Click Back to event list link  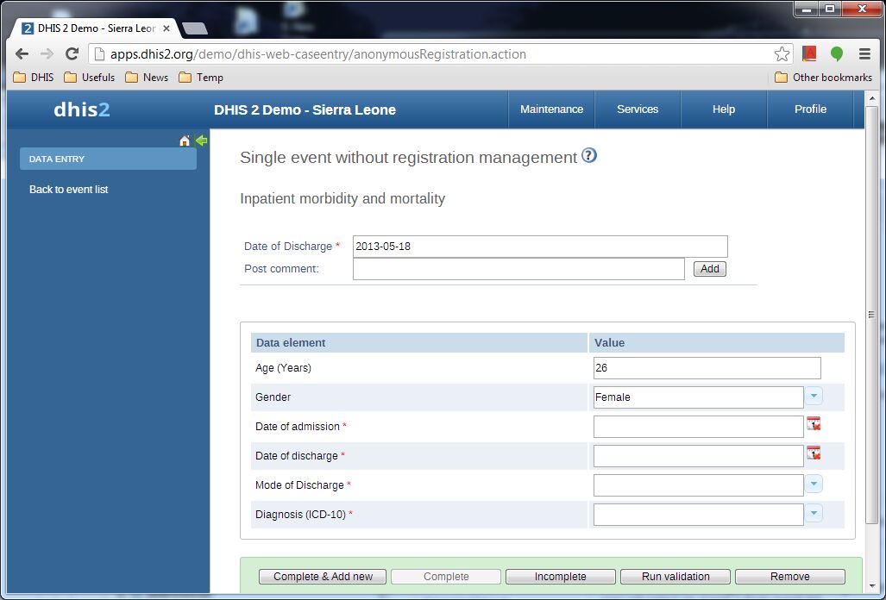click(68, 190)
